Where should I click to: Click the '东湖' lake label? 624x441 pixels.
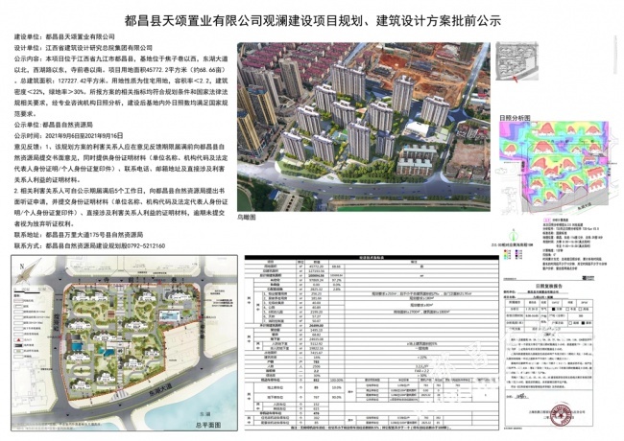click(x=206, y=414)
